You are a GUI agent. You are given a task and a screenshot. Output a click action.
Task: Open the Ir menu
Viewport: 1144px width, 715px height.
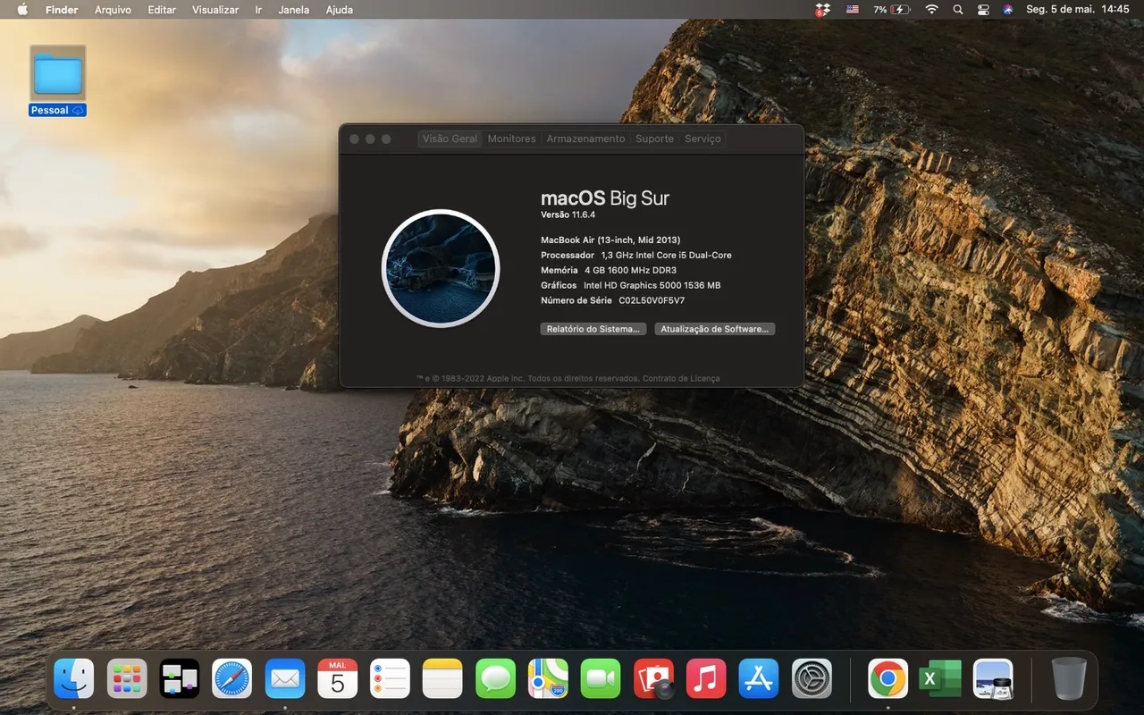[x=258, y=10]
